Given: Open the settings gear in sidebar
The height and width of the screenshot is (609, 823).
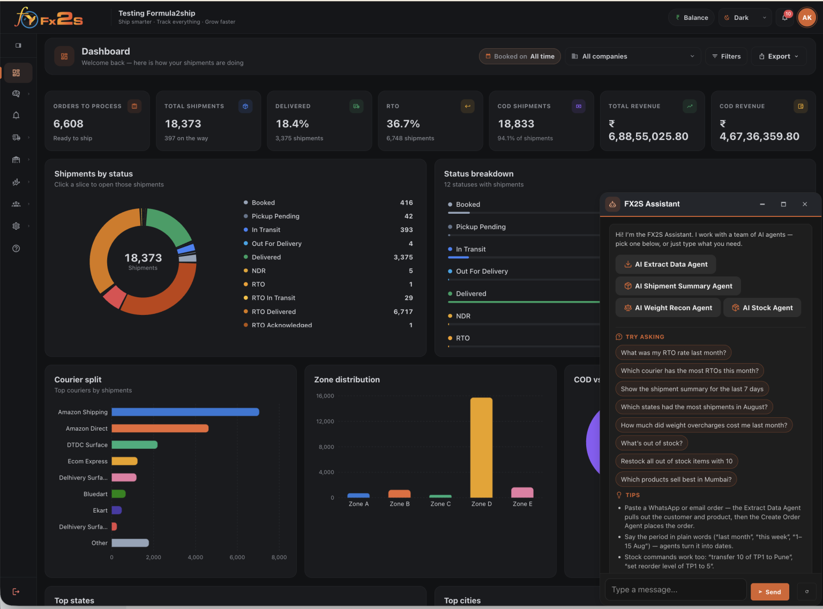Looking at the screenshot, I should point(16,226).
